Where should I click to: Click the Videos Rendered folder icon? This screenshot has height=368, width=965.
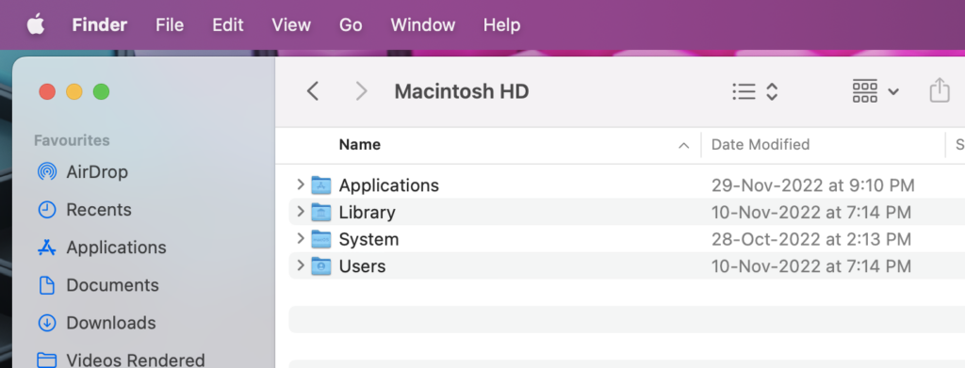(47, 360)
